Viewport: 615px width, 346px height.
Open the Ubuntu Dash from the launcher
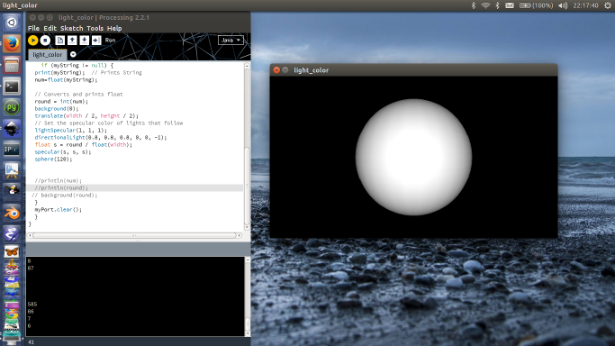pos(12,23)
